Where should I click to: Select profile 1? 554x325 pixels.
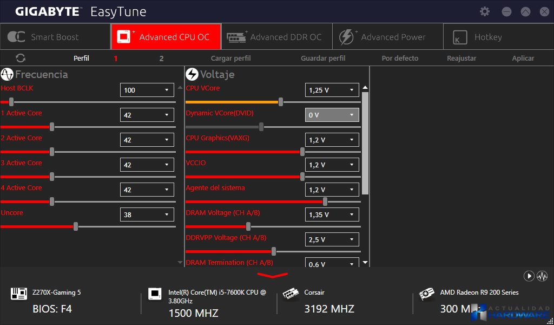coord(115,58)
